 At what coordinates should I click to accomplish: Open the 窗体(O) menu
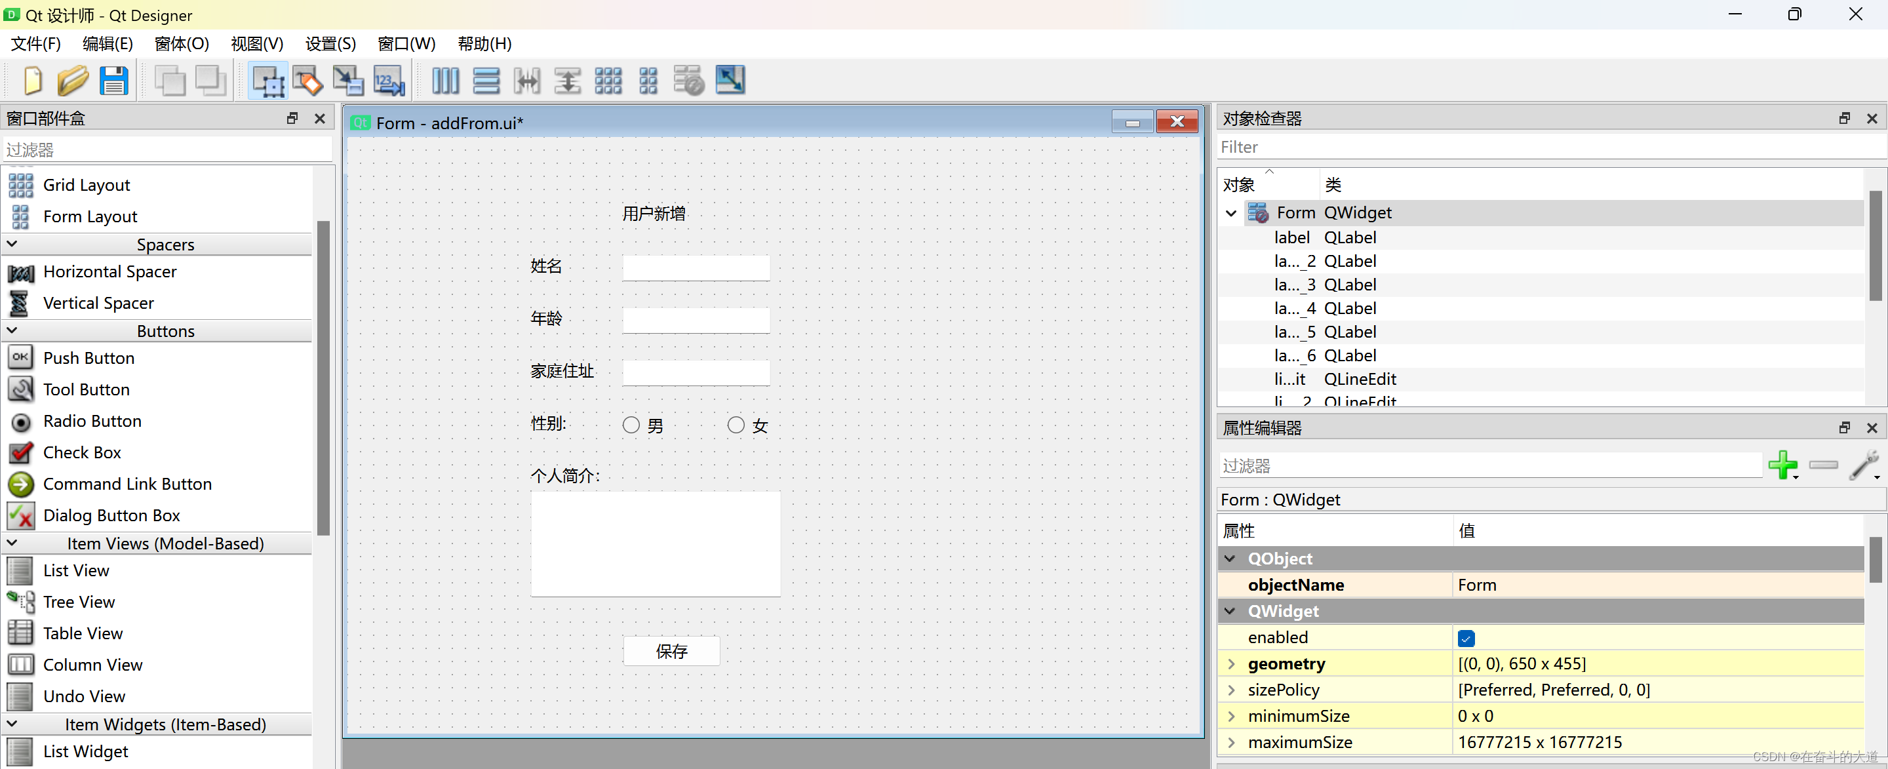(182, 44)
